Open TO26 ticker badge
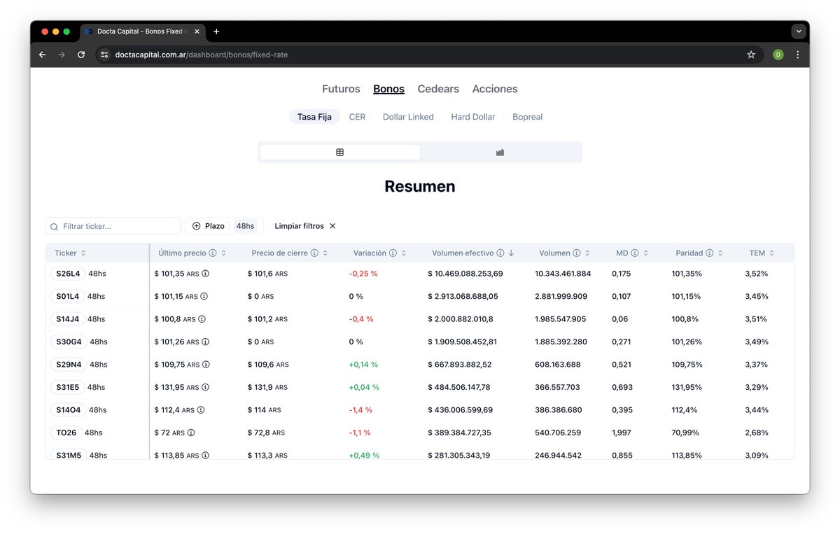The image size is (840, 534). coord(66,433)
